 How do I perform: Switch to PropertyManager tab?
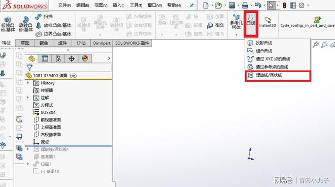45,58
